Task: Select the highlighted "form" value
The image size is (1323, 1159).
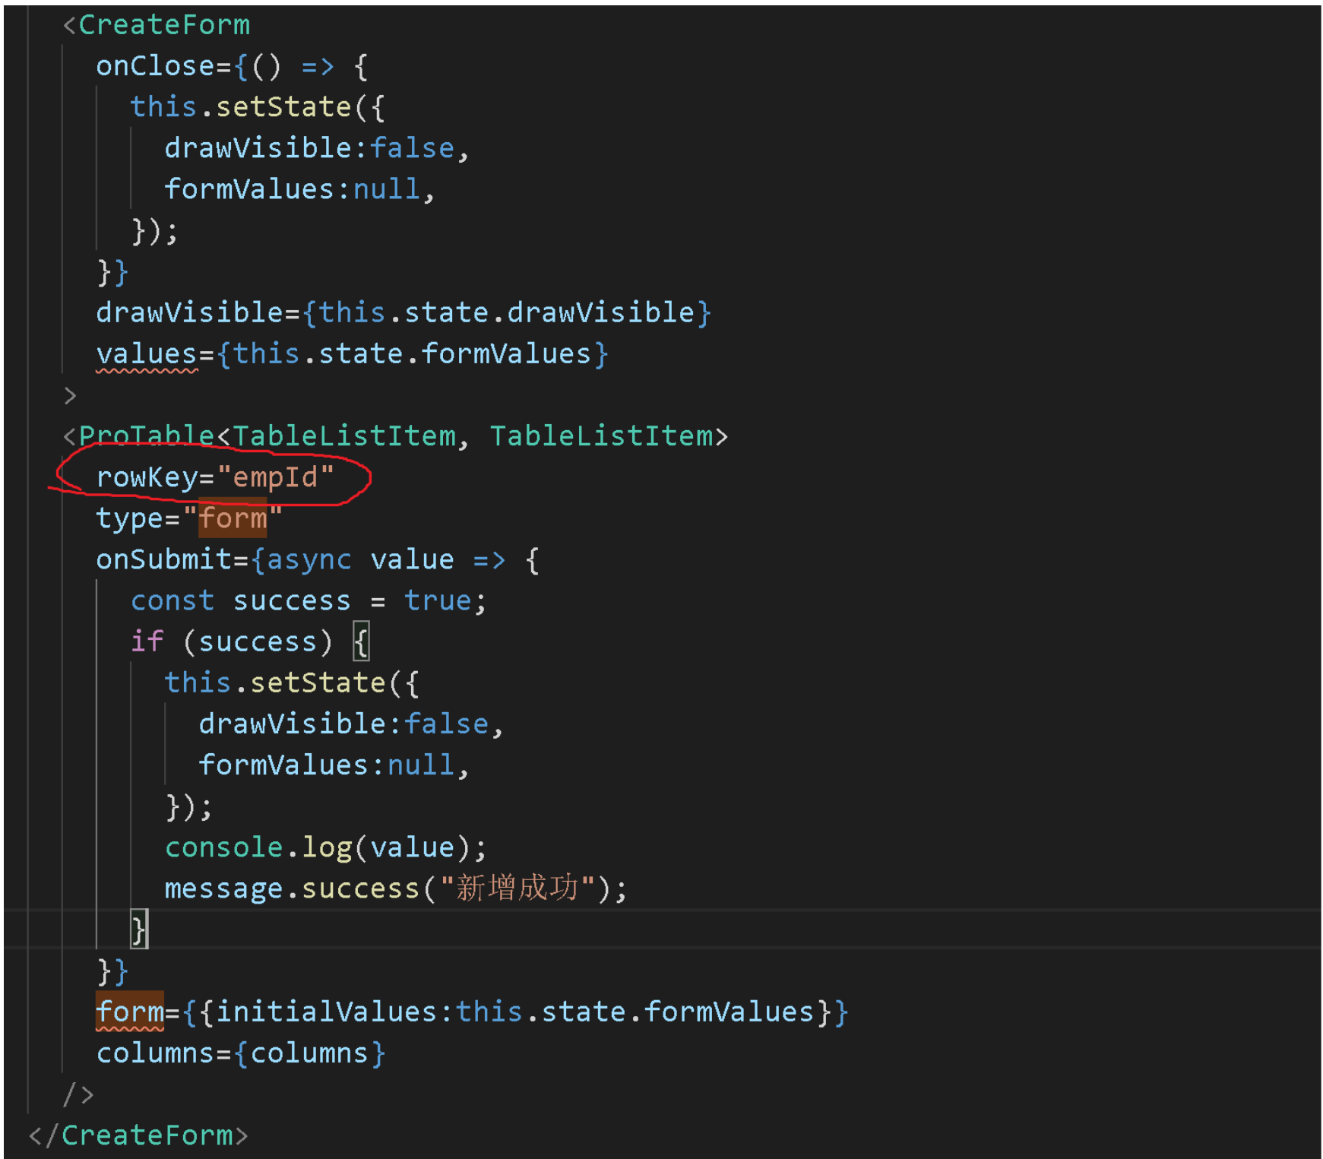Action: pos(234,518)
